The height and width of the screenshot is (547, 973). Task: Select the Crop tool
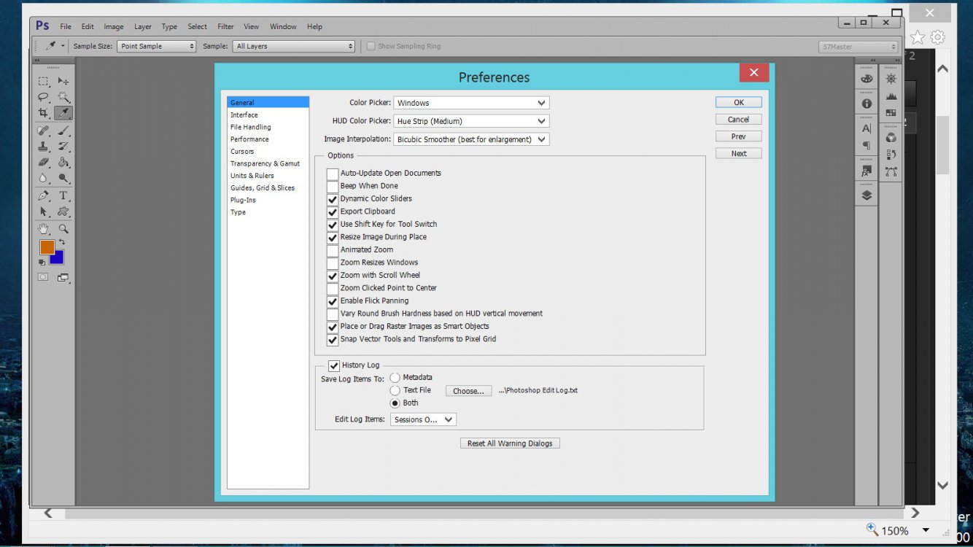click(x=44, y=114)
